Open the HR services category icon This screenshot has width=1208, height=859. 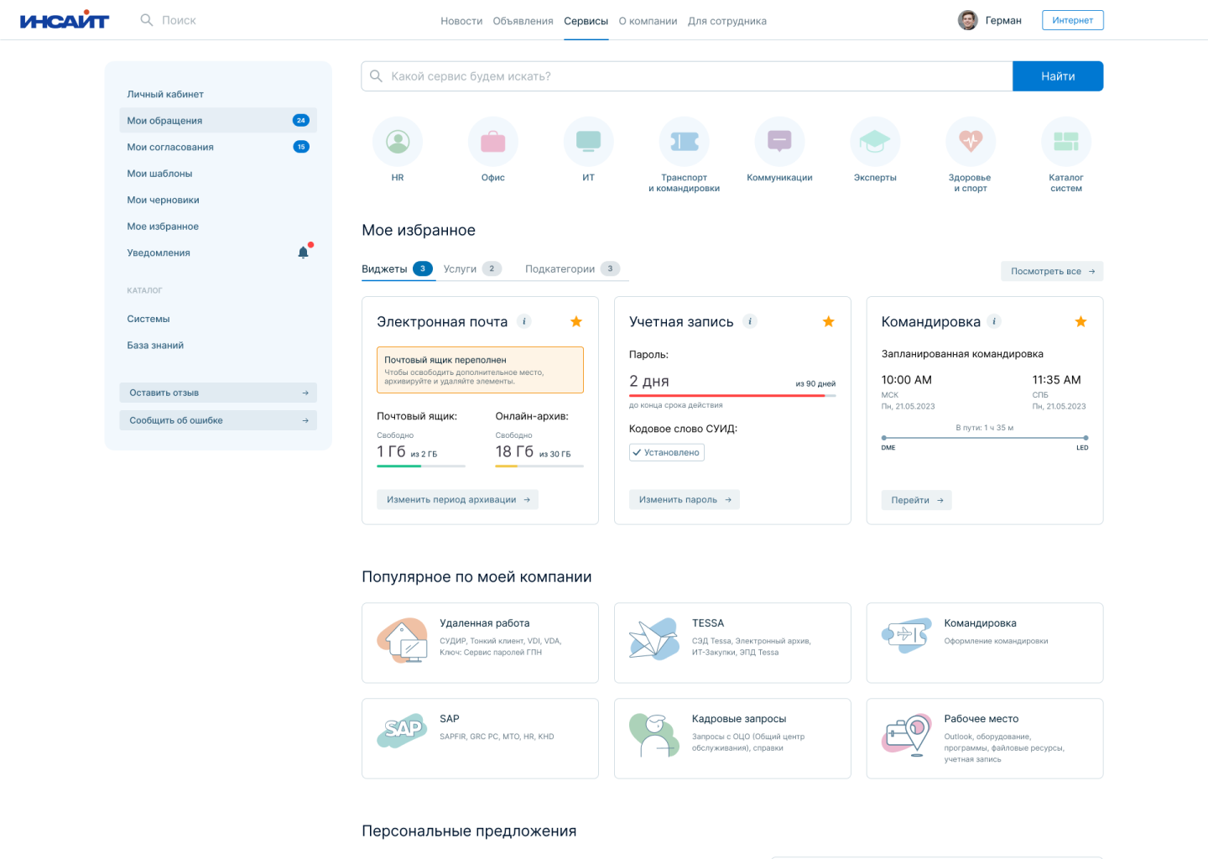[398, 142]
